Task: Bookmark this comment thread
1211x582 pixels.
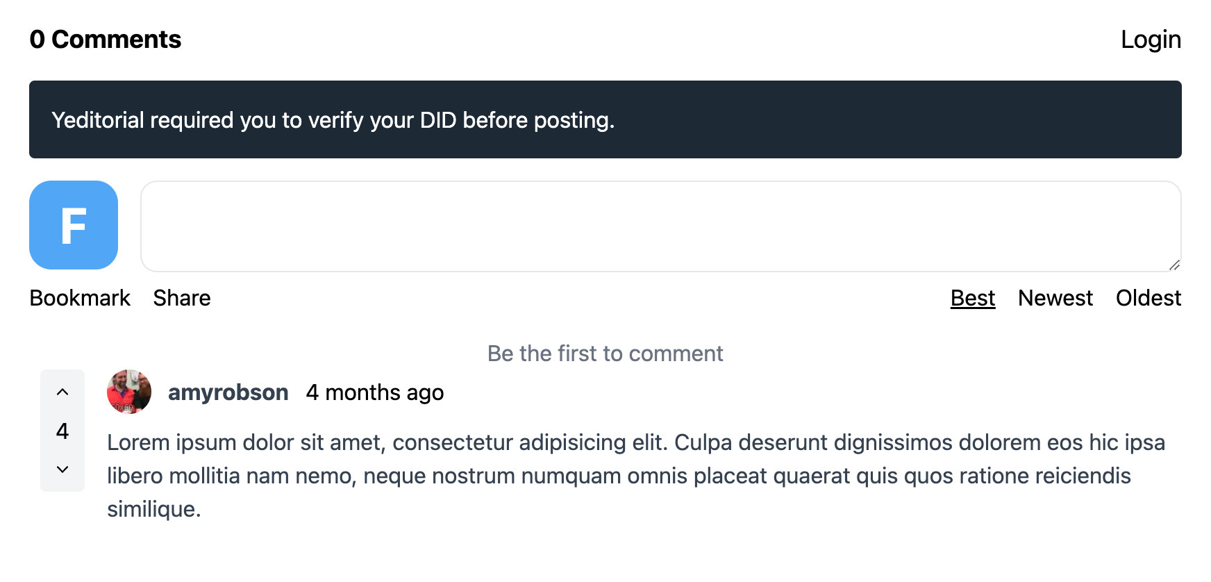Action: pos(80,298)
